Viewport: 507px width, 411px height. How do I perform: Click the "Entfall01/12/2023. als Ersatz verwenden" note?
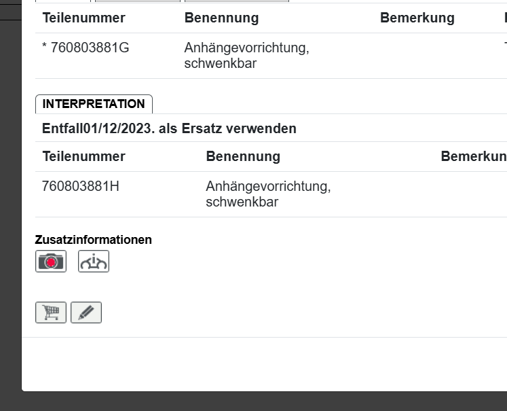(x=169, y=128)
